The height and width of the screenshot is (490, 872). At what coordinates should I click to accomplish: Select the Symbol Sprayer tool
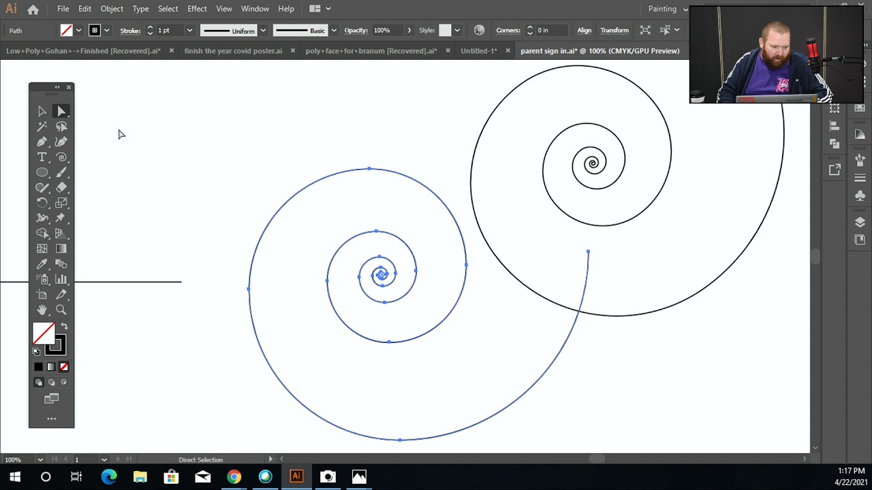coord(42,279)
